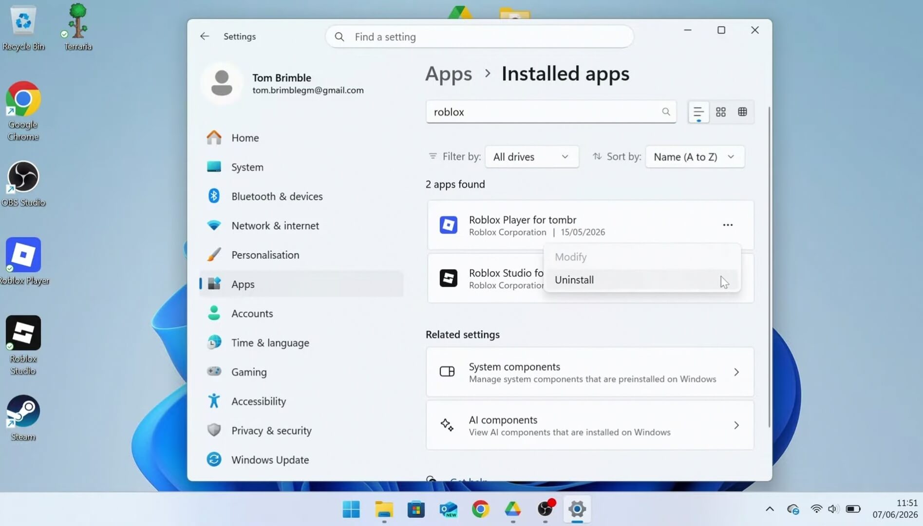Go to Bluetooth & devices

tap(301, 196)
